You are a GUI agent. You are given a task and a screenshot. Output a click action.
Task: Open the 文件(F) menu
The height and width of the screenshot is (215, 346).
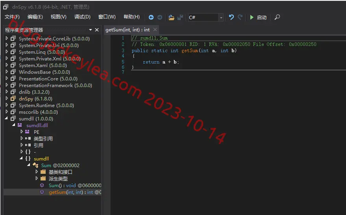pos(12,17)
